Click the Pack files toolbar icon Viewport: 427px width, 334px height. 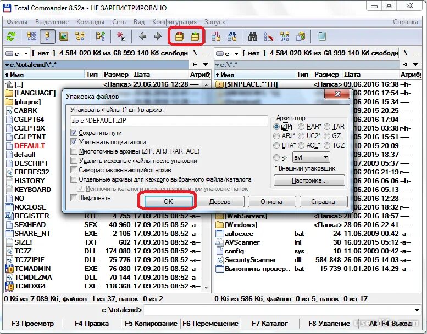point(179,36)
